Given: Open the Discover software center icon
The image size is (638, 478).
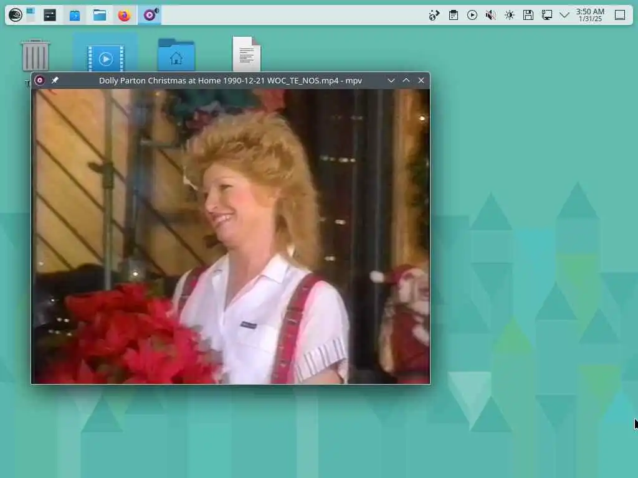Looking at the screenshot, I should pyautogui.click(x=75, y=15).
